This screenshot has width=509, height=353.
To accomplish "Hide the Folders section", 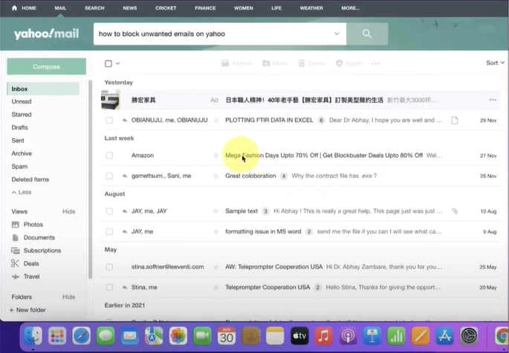I will (69, 297).
